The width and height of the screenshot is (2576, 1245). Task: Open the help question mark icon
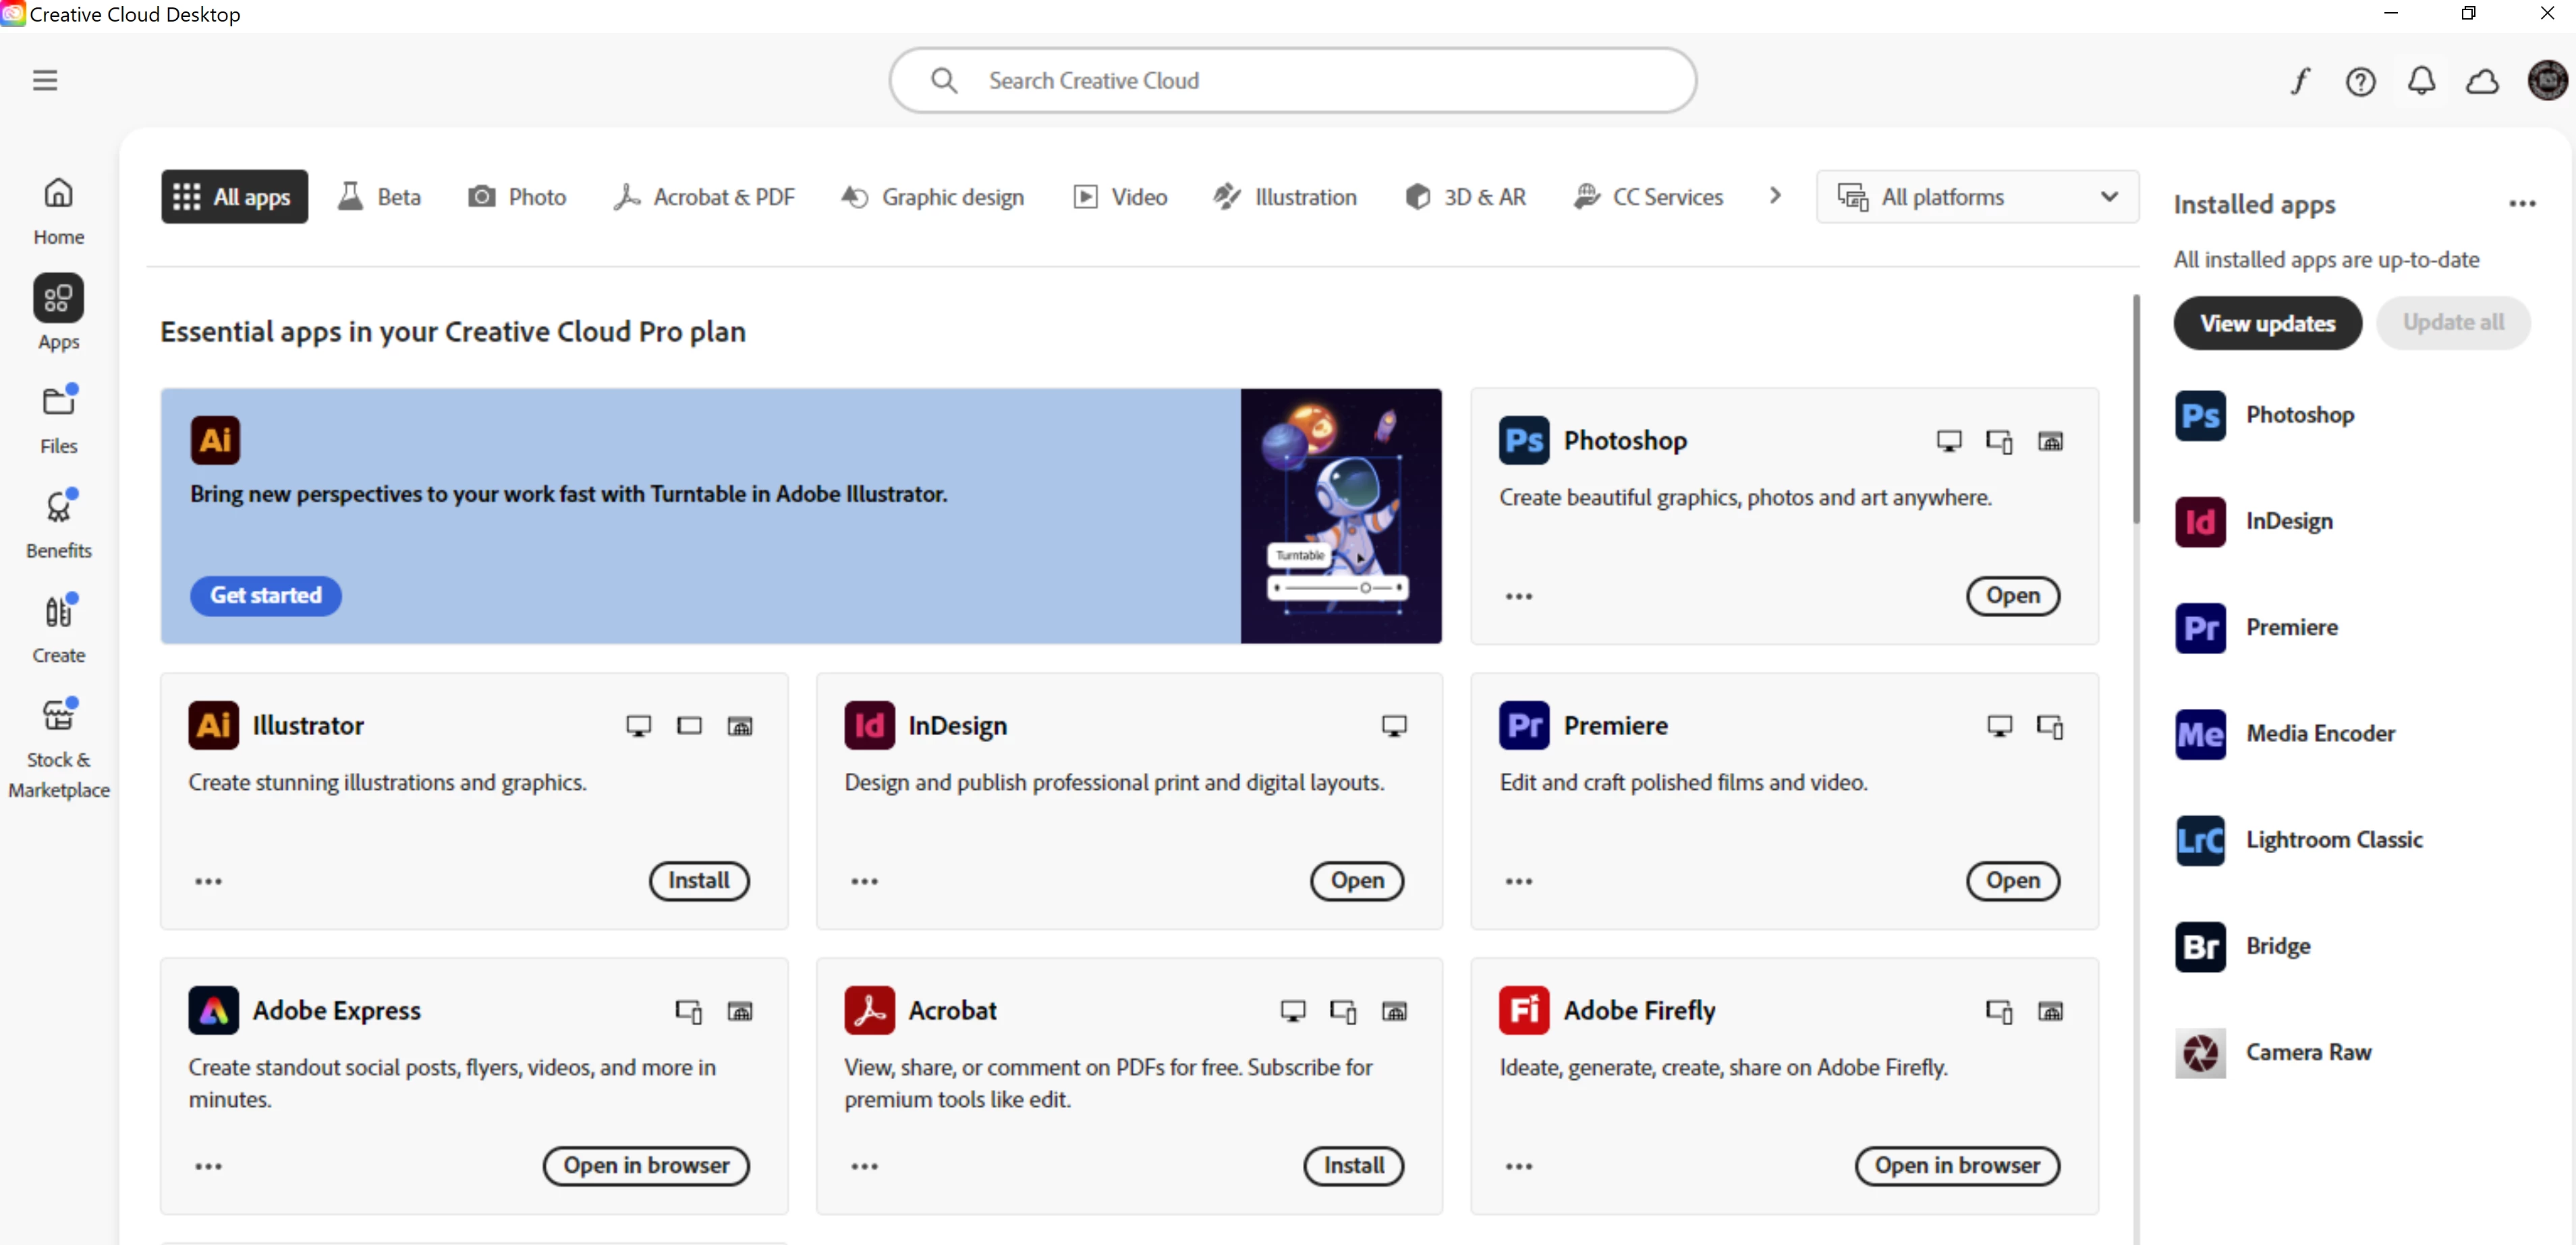(2360, 81)
